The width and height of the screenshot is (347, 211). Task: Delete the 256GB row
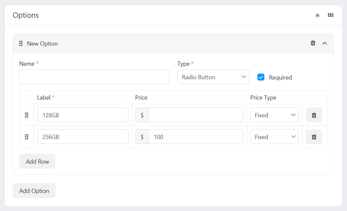point(314,137)
